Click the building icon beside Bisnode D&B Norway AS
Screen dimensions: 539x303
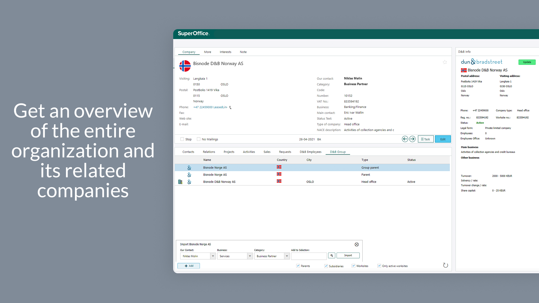point(180,182)
